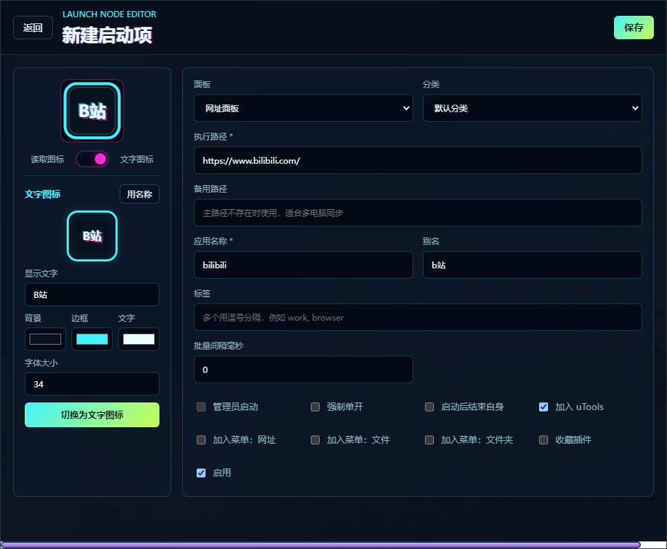Enable the 管理员启动 checkbox
The image size is (667, 549).
(x=201, y=407)
